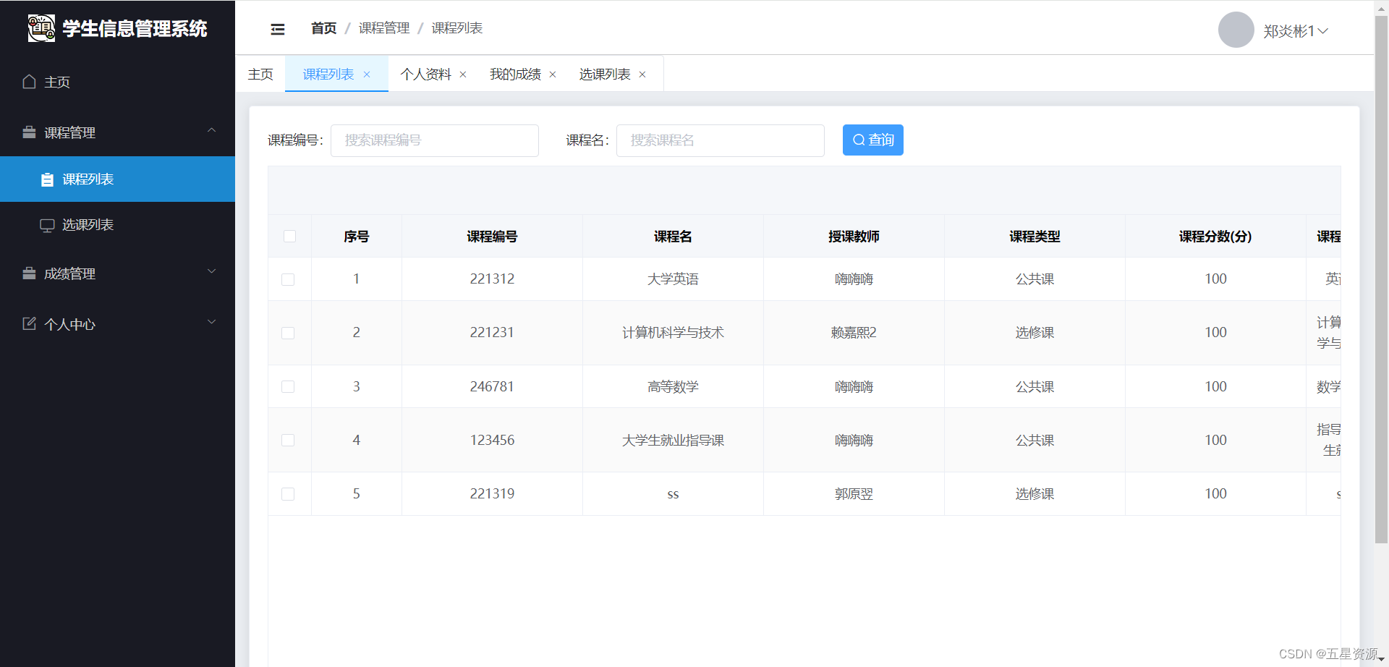The image size is (1389, 667).
Task: Click course name 高等数学
Action: point(673,387)
